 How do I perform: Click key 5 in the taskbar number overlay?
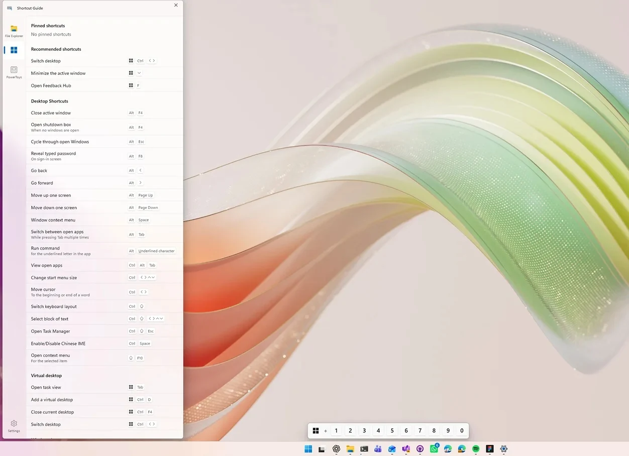(392, 431)
